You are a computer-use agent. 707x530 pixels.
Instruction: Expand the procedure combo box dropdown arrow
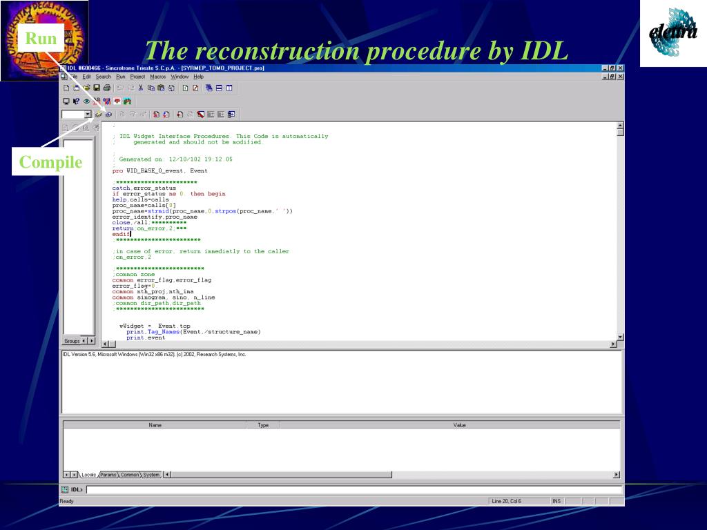(88, 115)
